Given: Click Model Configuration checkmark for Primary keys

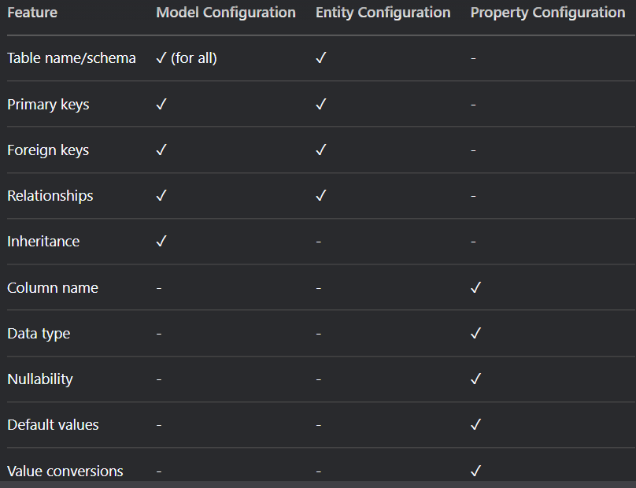Looking at the screenshot, I should [161, 104].
